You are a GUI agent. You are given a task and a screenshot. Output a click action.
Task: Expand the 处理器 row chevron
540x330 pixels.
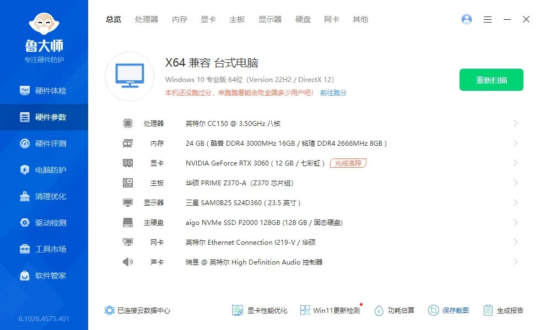coord(516,123)
